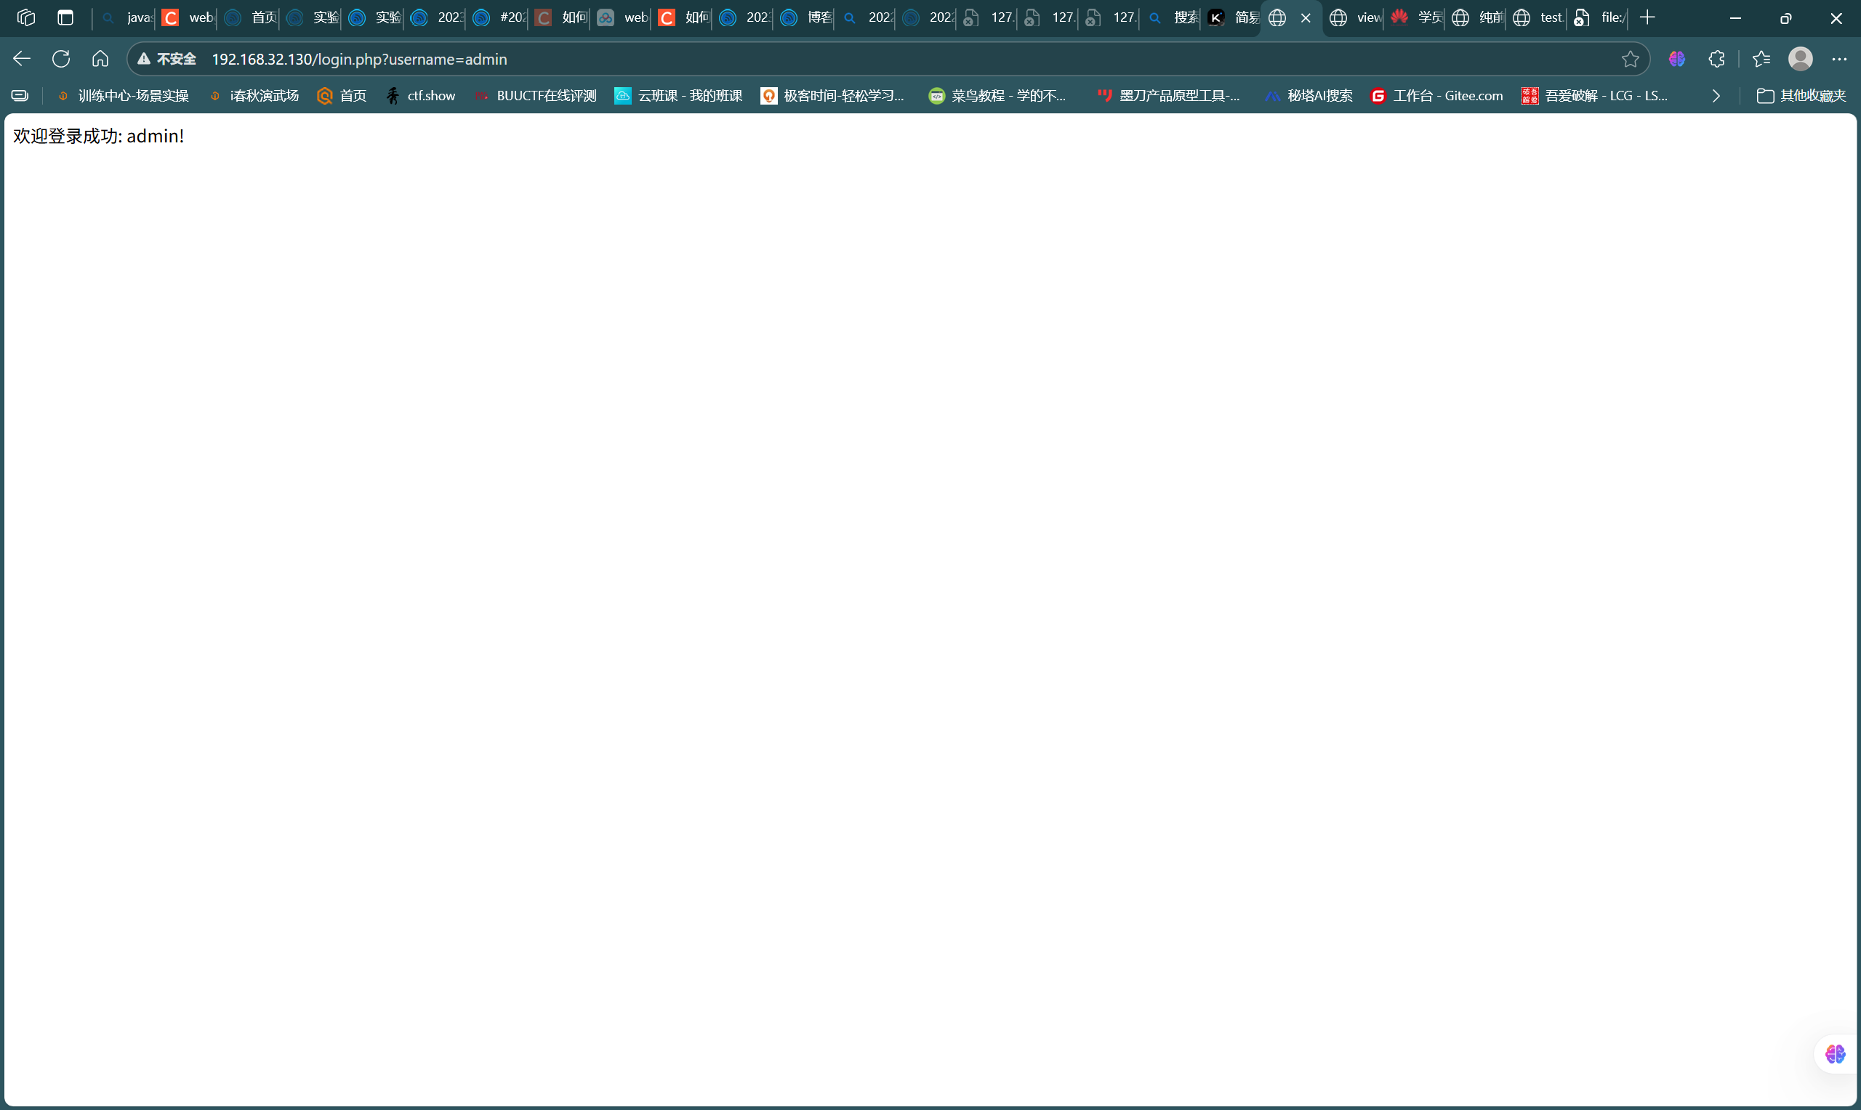Open the BUUCTF在线评测 bookmark

[x=535, y=96]
